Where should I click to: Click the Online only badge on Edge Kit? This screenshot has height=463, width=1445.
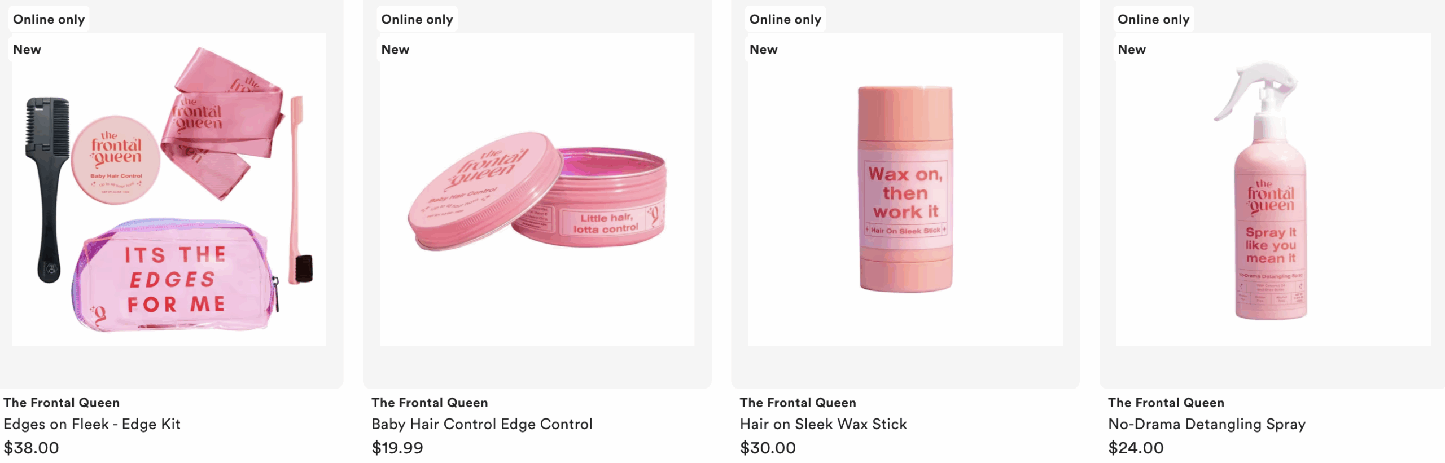pyautogui.click(x=49, y=19)
